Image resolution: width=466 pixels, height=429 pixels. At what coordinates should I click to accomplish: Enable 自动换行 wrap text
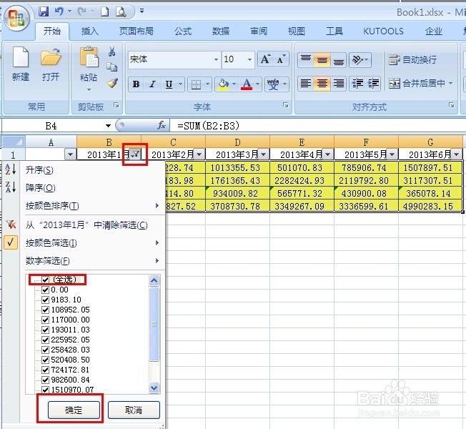[413, 60]
